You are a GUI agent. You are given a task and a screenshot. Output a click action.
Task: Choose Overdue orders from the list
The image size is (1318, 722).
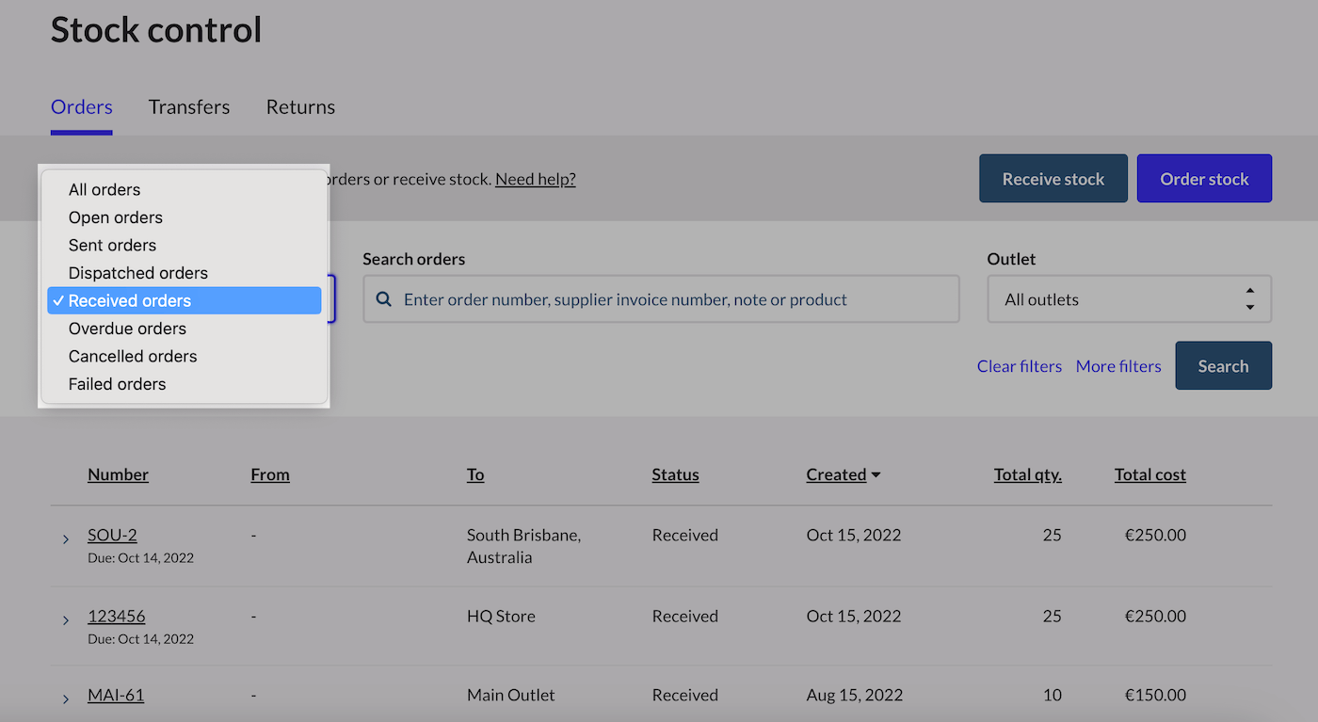coord(185,329)
